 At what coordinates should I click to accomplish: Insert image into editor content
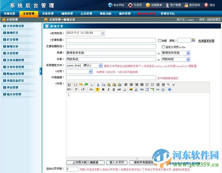click(x=131, y=90)
